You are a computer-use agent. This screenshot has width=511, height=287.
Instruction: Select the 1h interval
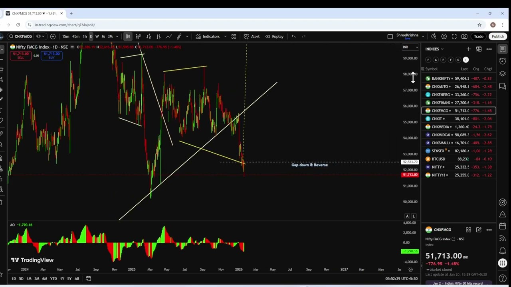[85, 36]
